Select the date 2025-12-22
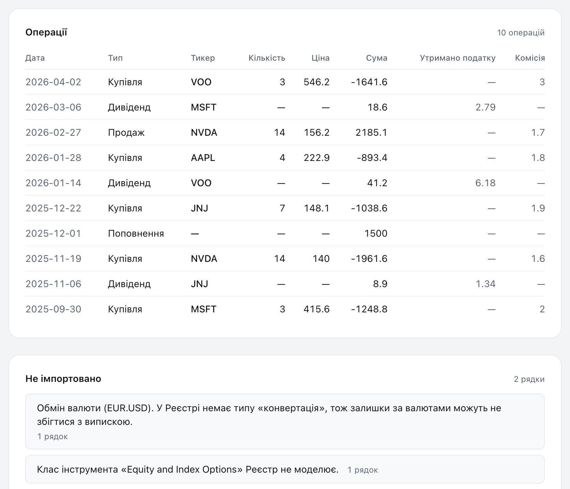 pyautogui.click(x=54, y=208)
